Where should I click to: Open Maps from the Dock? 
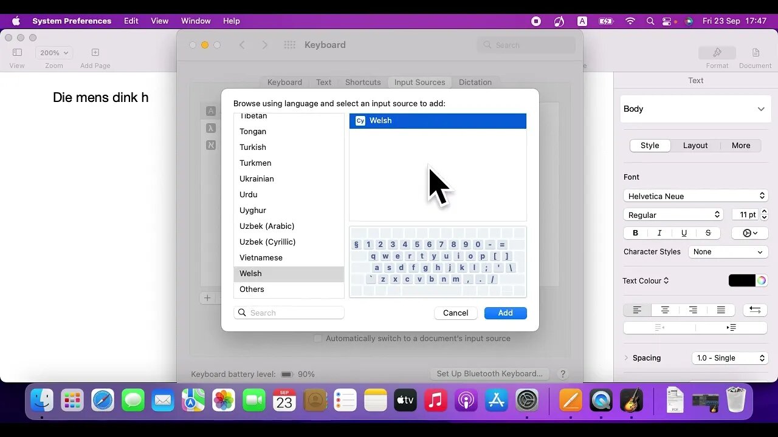193,401
